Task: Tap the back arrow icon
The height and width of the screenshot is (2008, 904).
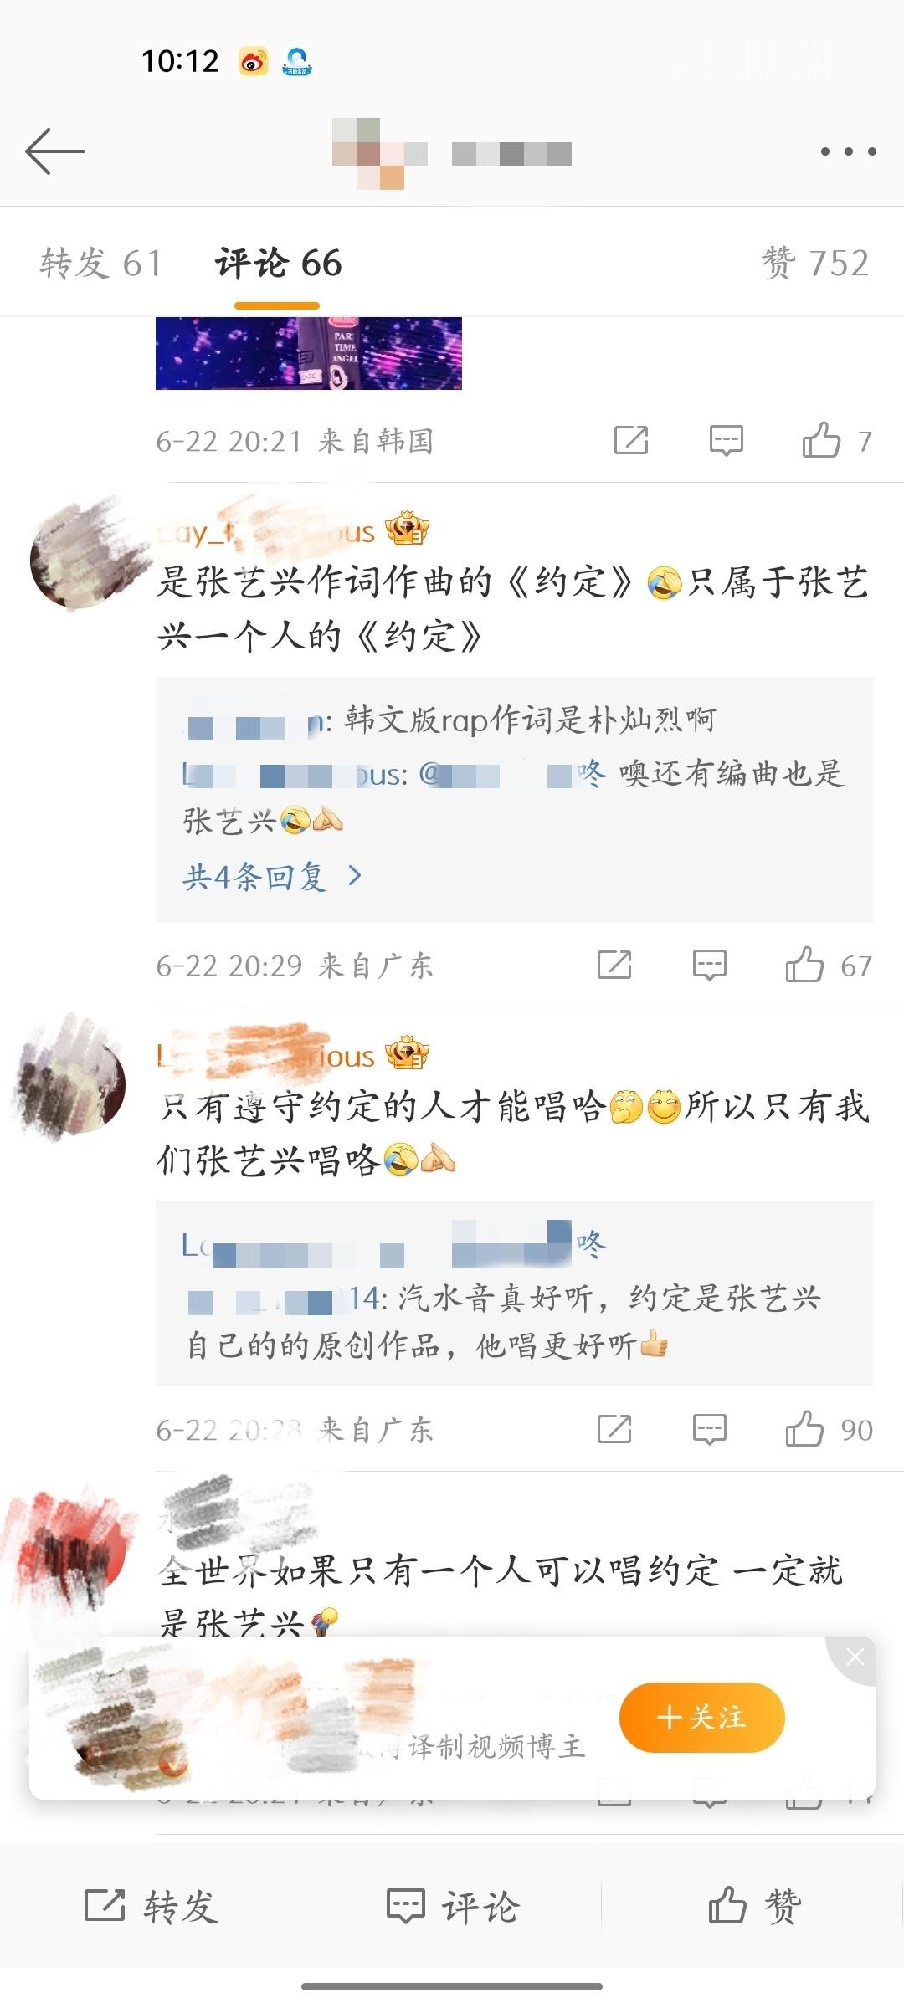Action: 55,151
